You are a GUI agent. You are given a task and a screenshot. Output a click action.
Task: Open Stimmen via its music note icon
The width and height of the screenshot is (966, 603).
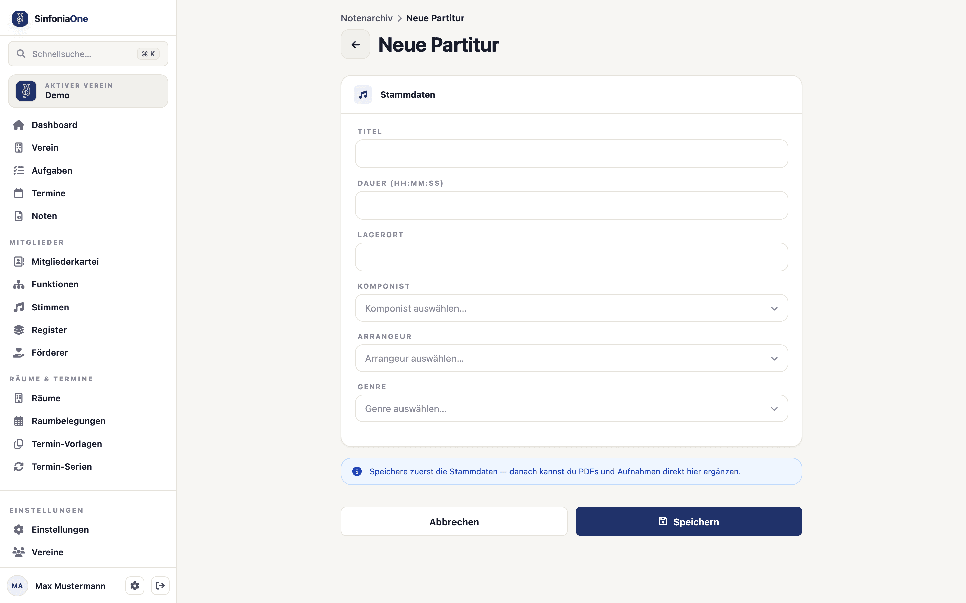click(x=19, y=307)
